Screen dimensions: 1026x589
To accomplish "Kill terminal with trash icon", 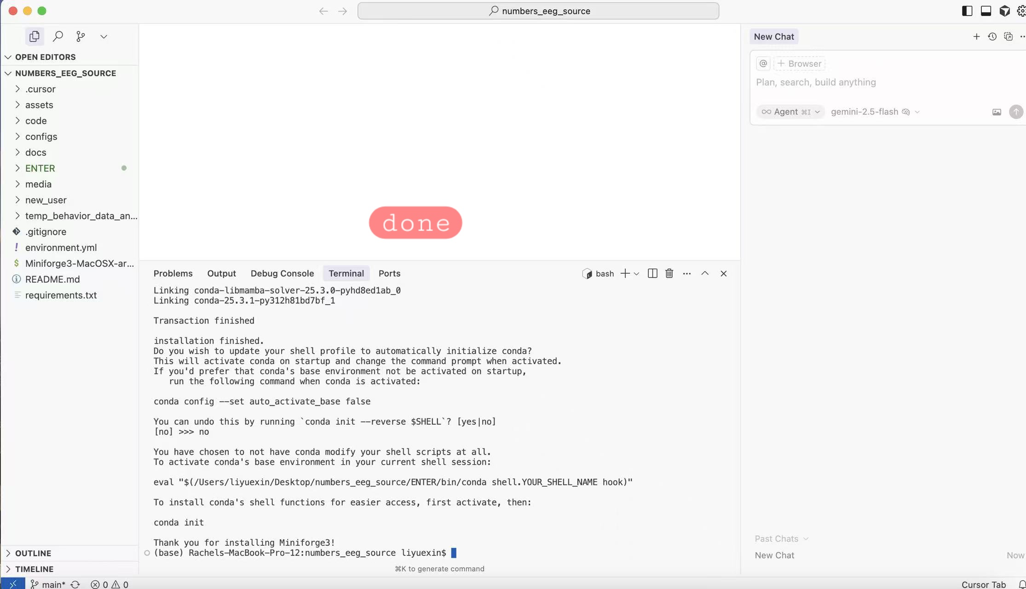I will pyautogui.click(x=669, y=273).
